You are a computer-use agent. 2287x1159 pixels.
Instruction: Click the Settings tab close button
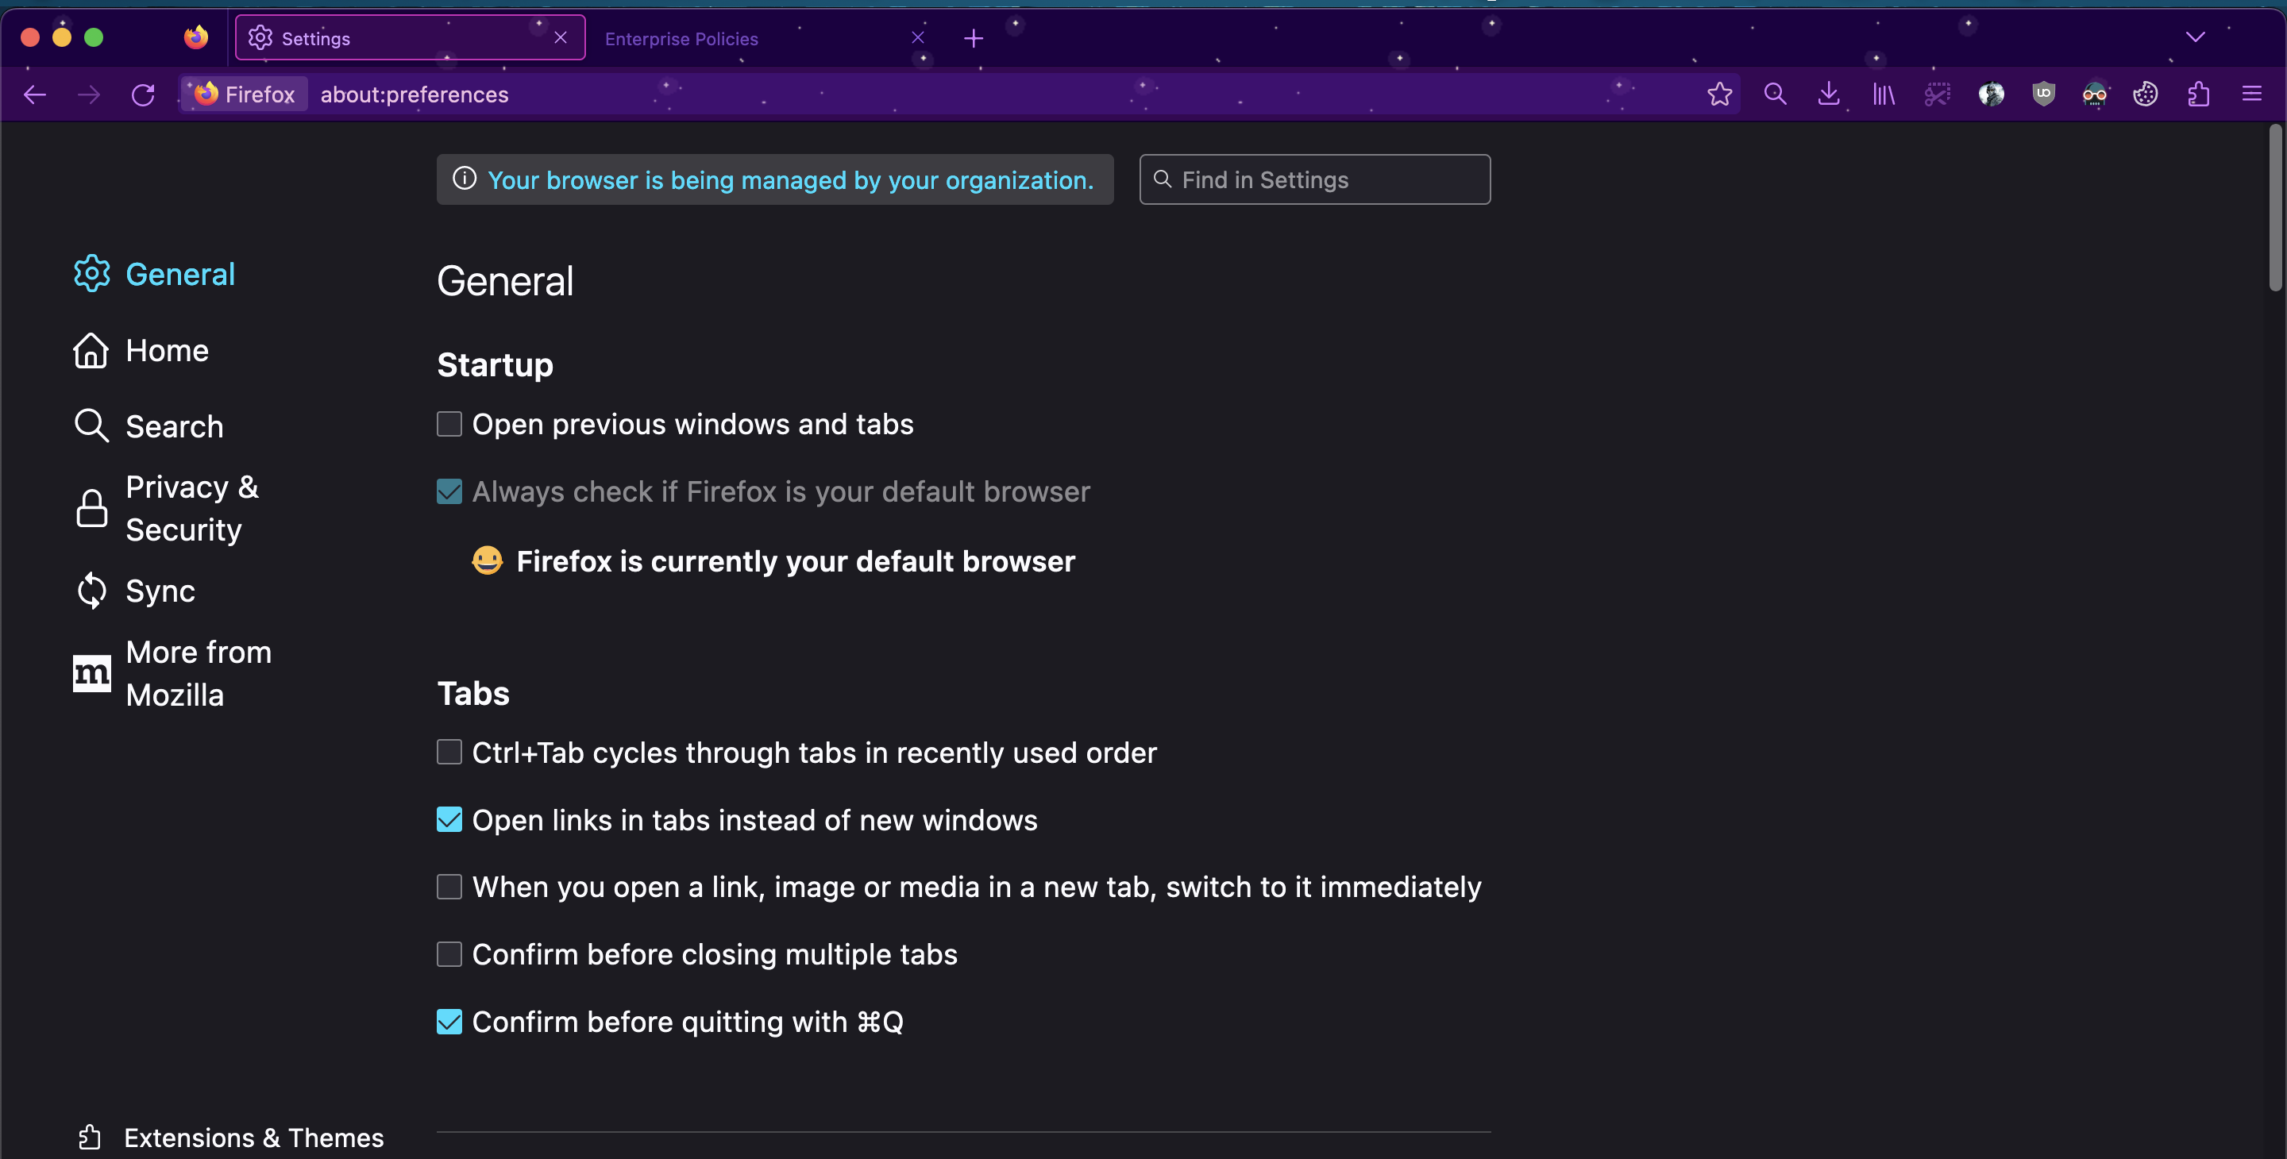(x=560, y=37)
